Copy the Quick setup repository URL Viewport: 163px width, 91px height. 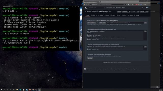coord(145,23)
